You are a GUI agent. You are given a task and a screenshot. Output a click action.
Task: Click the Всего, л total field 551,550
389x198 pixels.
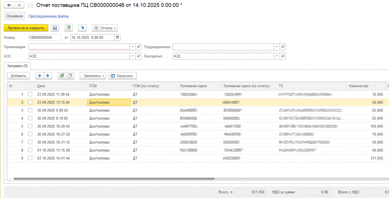250,192
